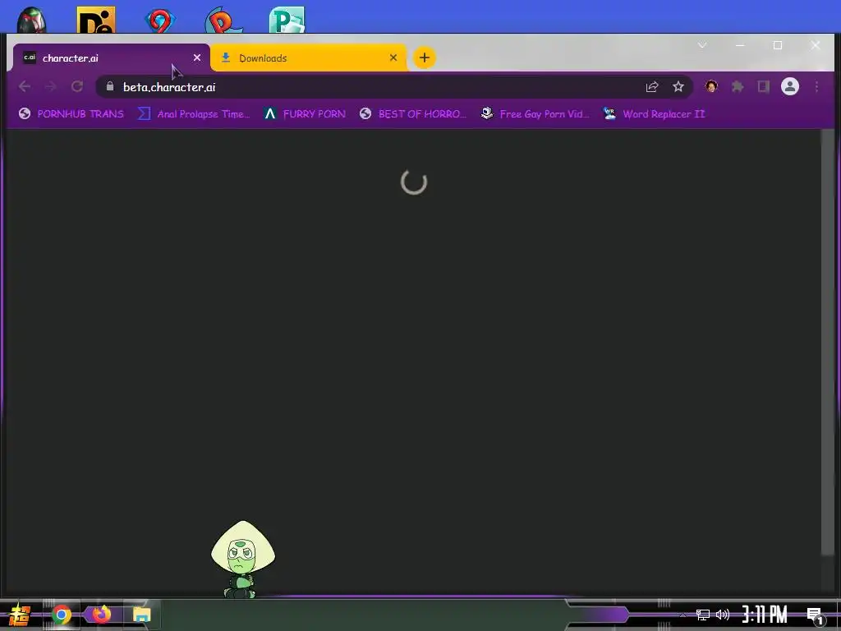Click the Peridot desktop mascot character
The width and height of the screenshot is (841, 631).
pyautogui.click(x=243, y=559)
